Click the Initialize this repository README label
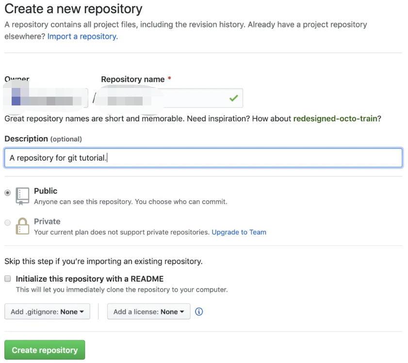Image resolution: width=408 pixels, height=363 pixels. coord(90,279)
